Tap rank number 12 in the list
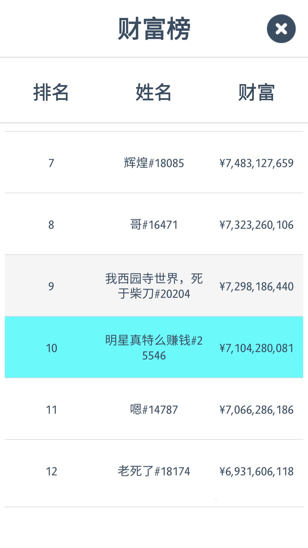The image size is (308, 548). click(51, 472)
